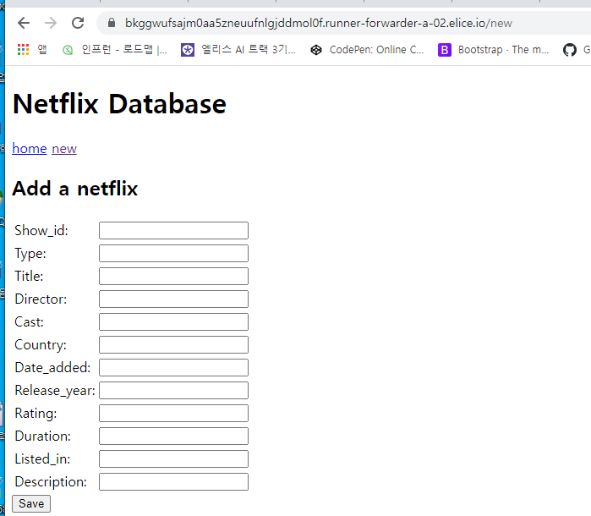Click the 'Description:' label text

click(x=51, y=482)
